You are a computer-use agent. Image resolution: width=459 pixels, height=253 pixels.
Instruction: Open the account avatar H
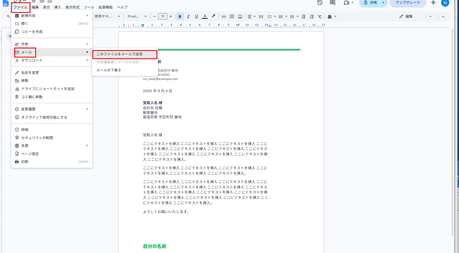[x=445, y=3]
